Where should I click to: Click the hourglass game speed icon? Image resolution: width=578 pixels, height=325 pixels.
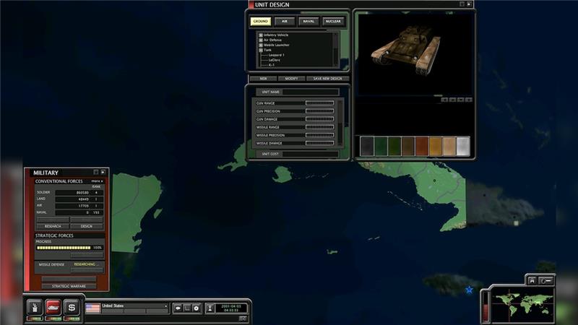click(210, 308)
